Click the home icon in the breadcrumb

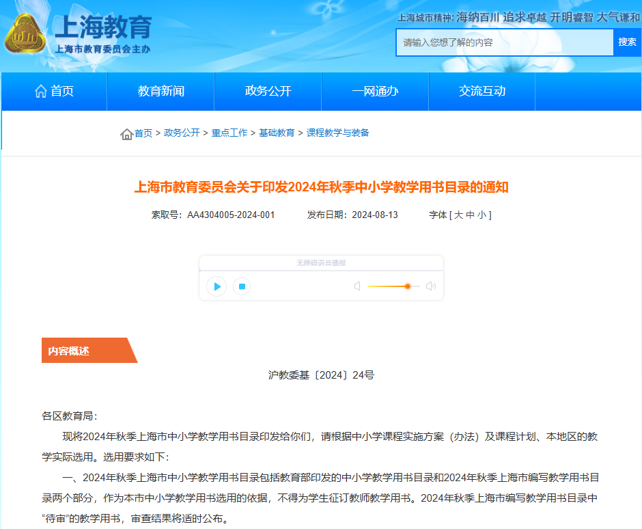pyautogui.click(x=126, y=134)
